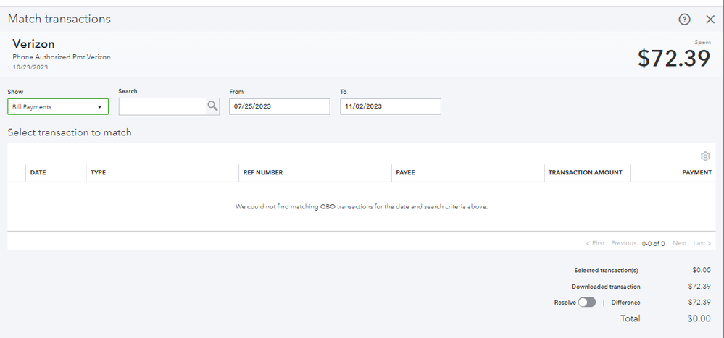Sort by REF NUMBER column header
Image resolution: width=724 pixels, height=338 pixels.
[263, 172]
